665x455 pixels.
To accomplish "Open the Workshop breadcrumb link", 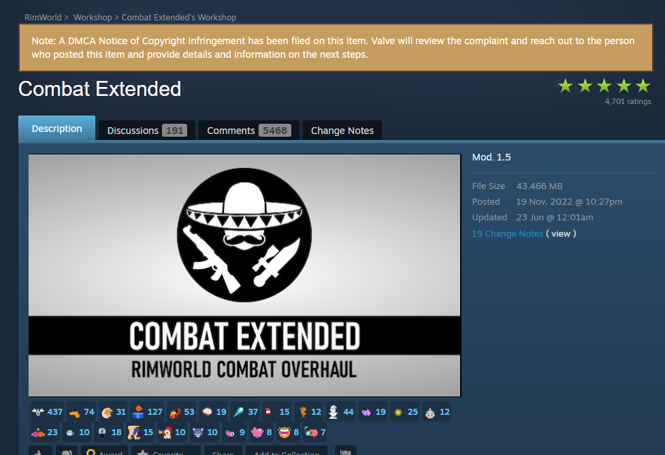I will point(93,18).
